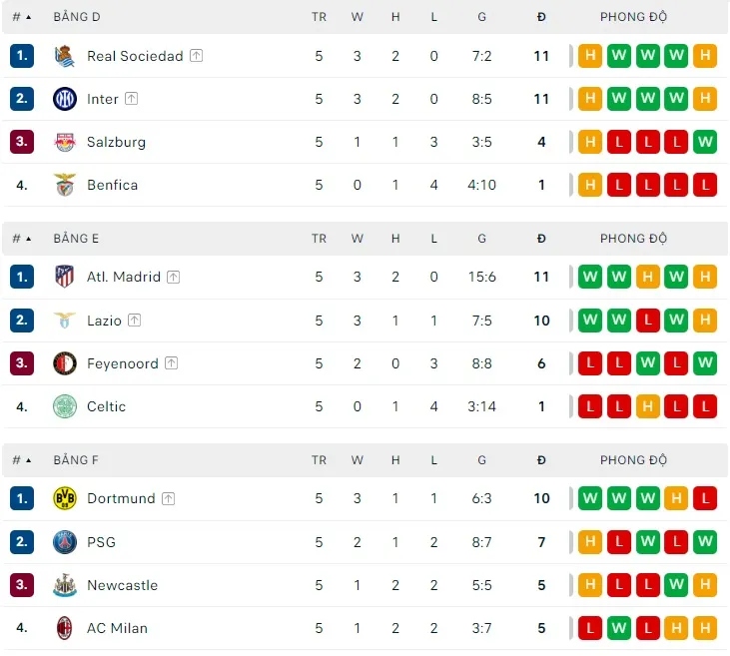Open the Celtic team link
The image size is (730, 656).
pyautogui.click(x=106, y=406)
